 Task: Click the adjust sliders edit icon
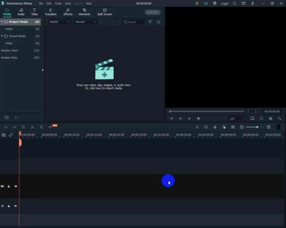(x=41, y=127)
